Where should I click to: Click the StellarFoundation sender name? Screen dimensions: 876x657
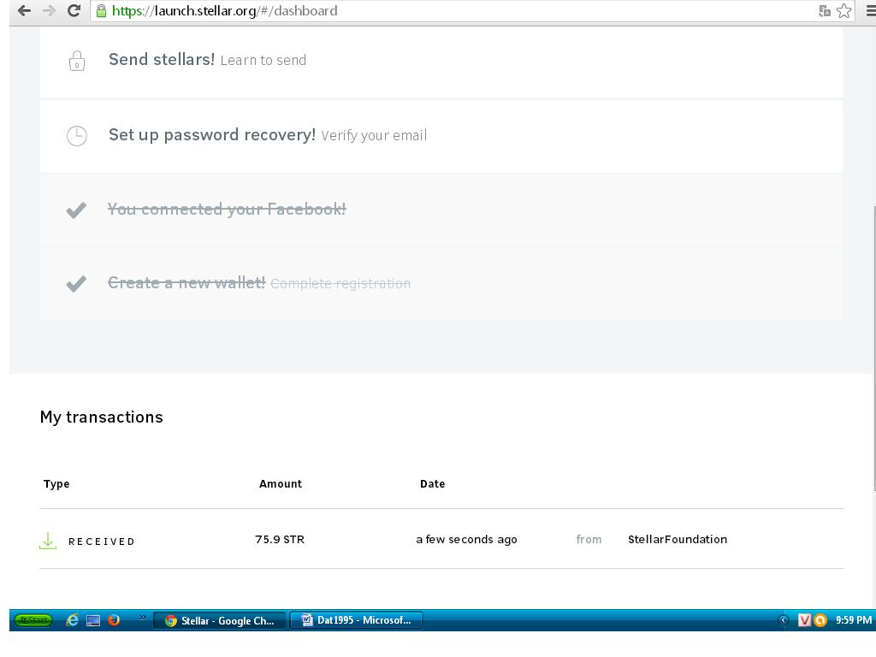point(678,539)
